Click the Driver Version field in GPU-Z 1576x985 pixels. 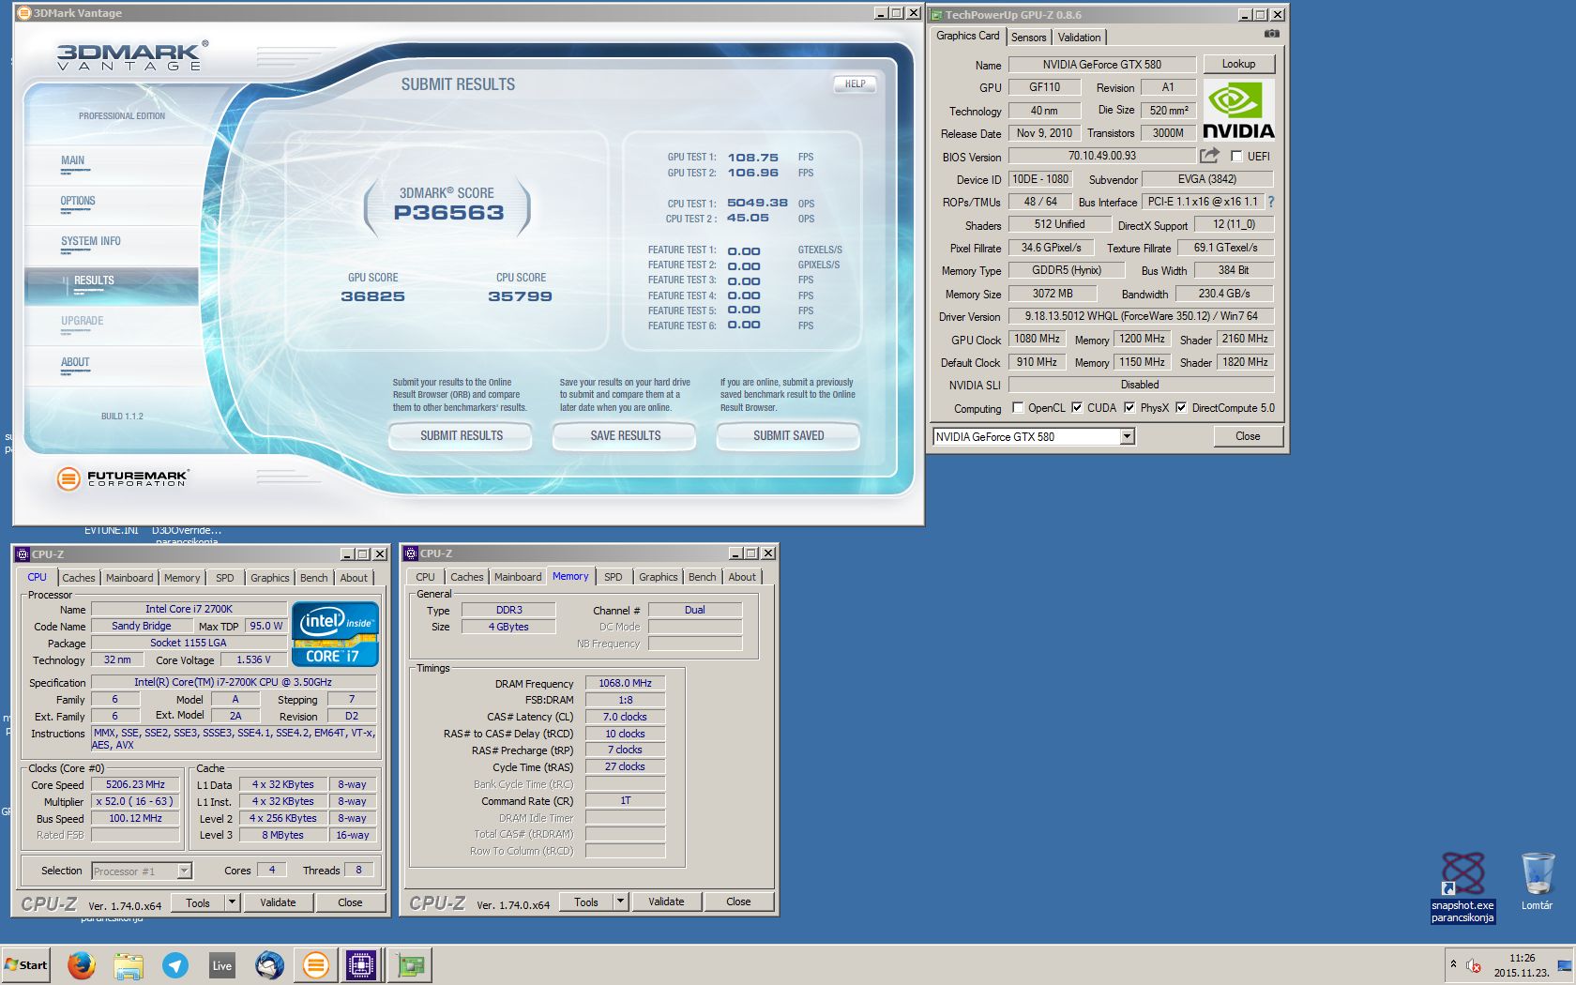click(x=1141, y=316)
